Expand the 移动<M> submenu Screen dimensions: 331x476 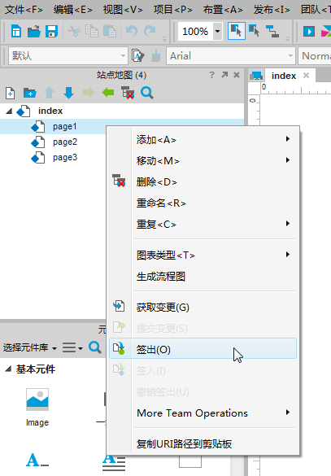point(203,160)
